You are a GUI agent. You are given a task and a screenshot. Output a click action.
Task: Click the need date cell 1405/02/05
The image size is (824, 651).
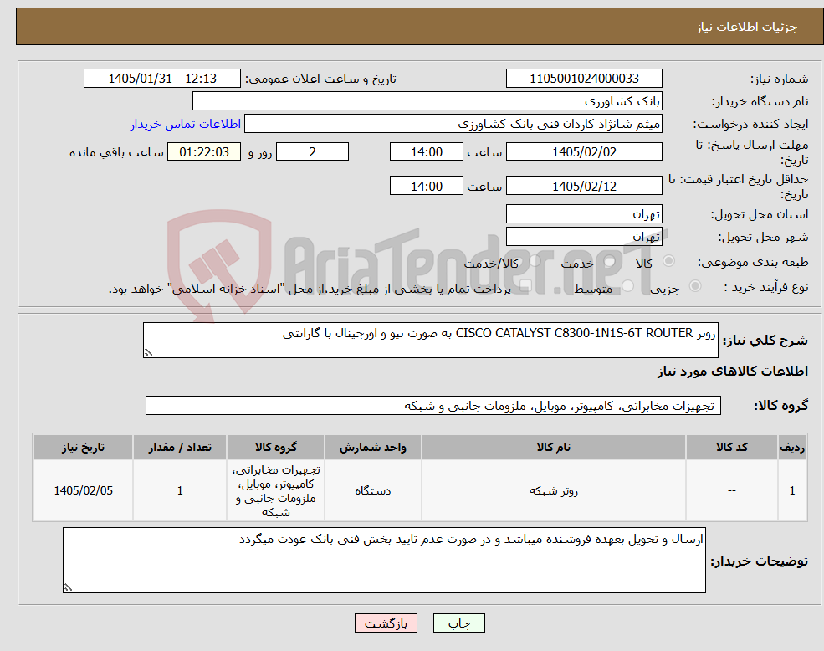point(83,490)
